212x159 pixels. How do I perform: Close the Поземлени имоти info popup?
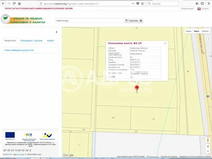pyautogui.click(x=165, y=43)
